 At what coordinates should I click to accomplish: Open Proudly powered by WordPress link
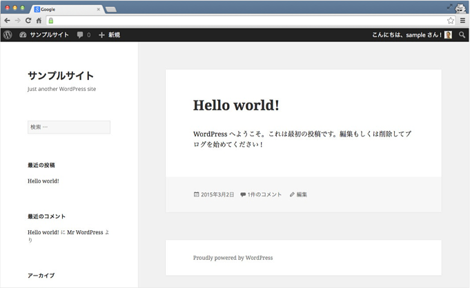pyautogui.click(x=233, y=258)
